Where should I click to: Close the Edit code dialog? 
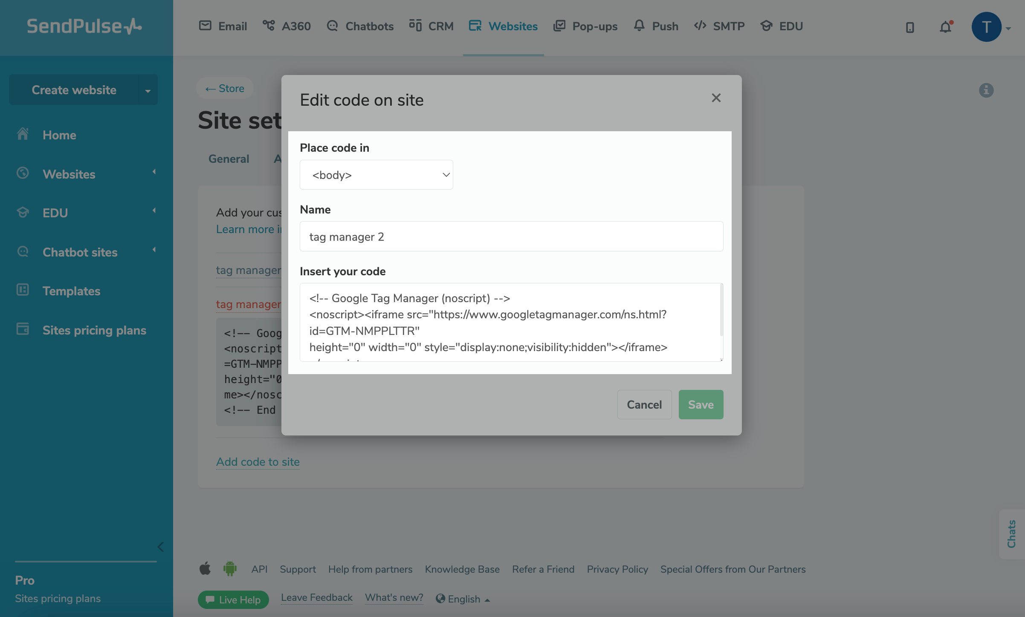[x=716, y=98]
